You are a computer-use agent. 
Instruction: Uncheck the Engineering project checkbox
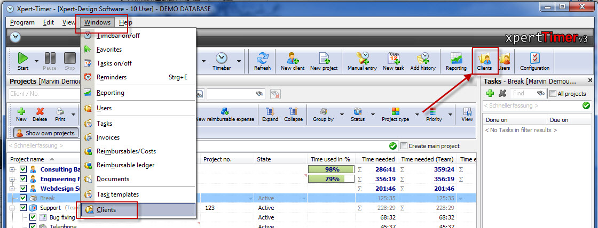pyautogui.click(x=23, y=179)
